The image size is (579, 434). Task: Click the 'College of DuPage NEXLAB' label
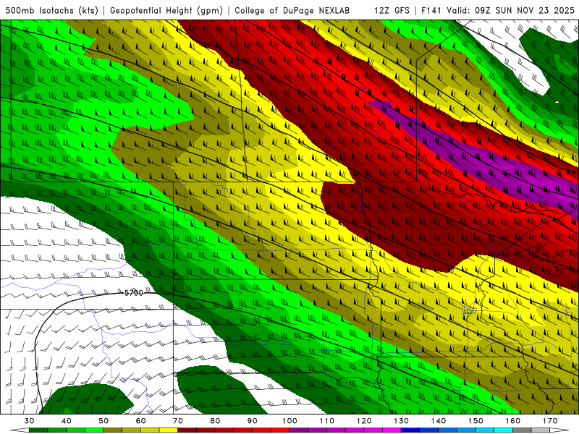tap(292, 10)
